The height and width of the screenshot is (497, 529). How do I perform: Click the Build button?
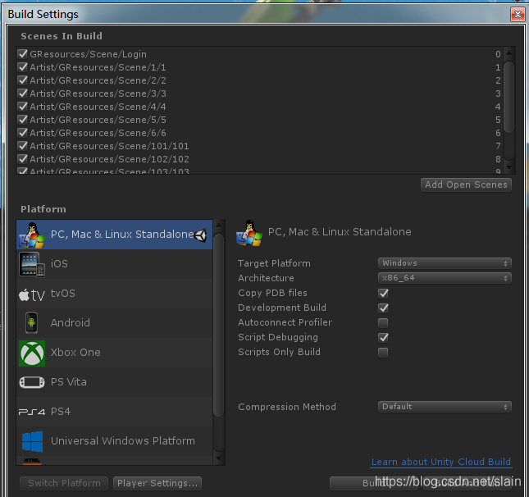373,483
